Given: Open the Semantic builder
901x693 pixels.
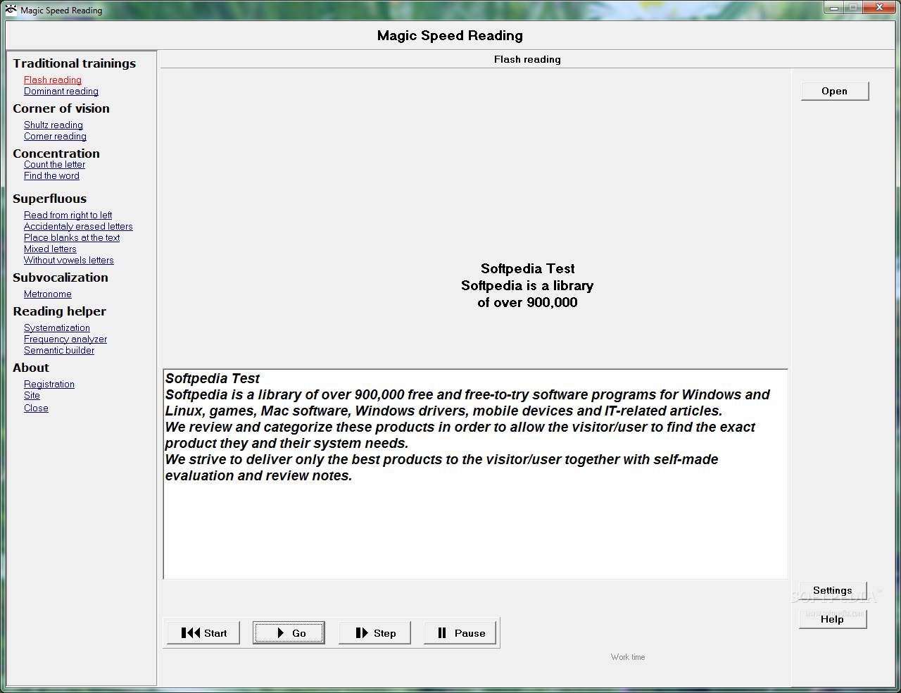Looking at the screenshot, I should 59,351.
